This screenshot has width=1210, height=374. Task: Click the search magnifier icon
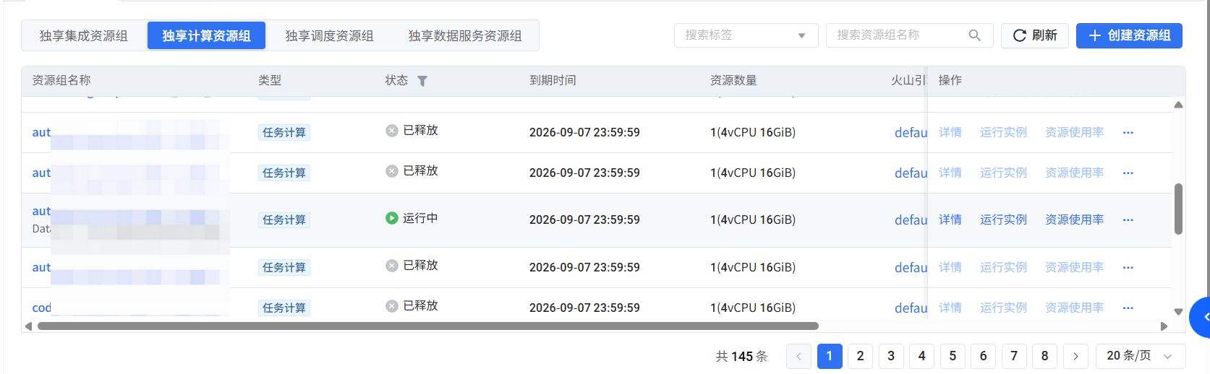pos(974,35)
